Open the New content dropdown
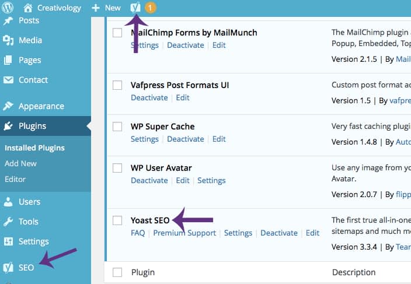Screen dimensions: 411x284 coord(106,8)
